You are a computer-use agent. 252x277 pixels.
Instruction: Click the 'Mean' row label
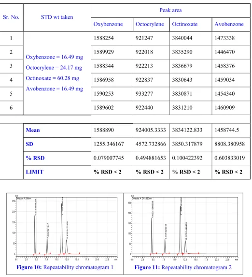pos(33,130)
